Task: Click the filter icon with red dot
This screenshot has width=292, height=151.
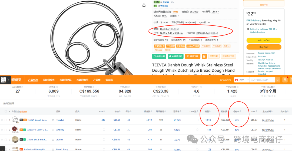Action: [285, 80]
